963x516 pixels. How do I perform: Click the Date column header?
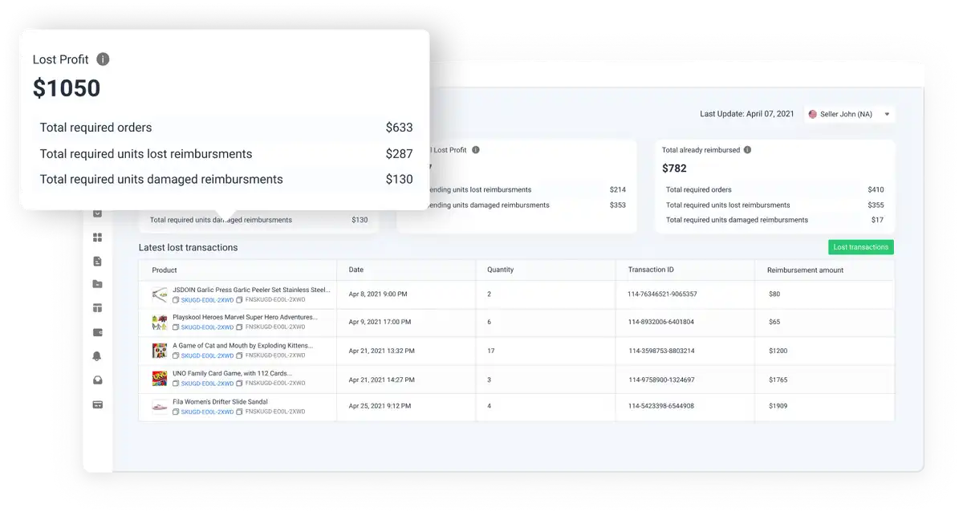356,270
